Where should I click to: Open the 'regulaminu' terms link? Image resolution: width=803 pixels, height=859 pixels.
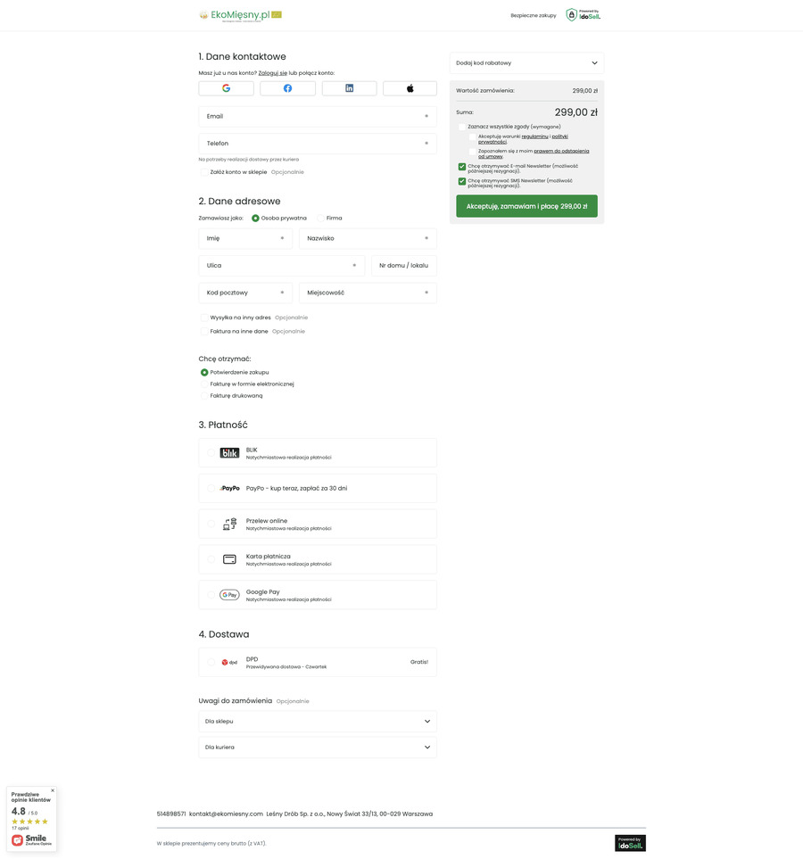534,136
